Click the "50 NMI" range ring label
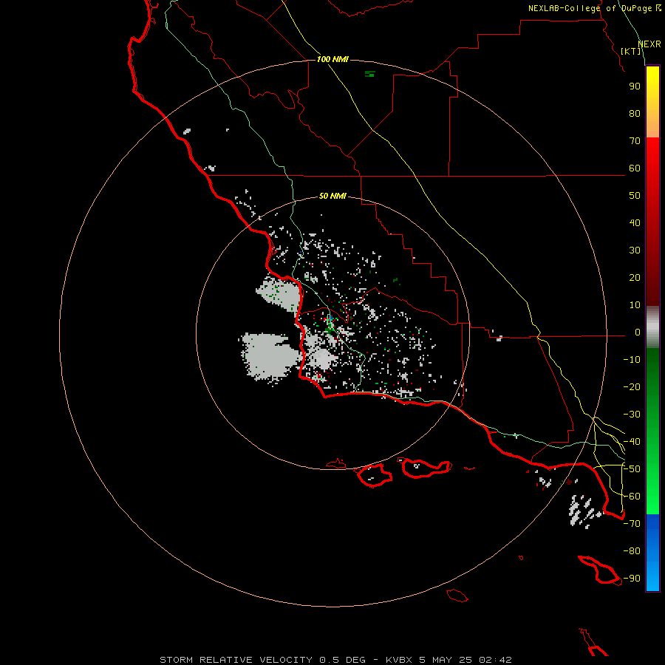 332,196
